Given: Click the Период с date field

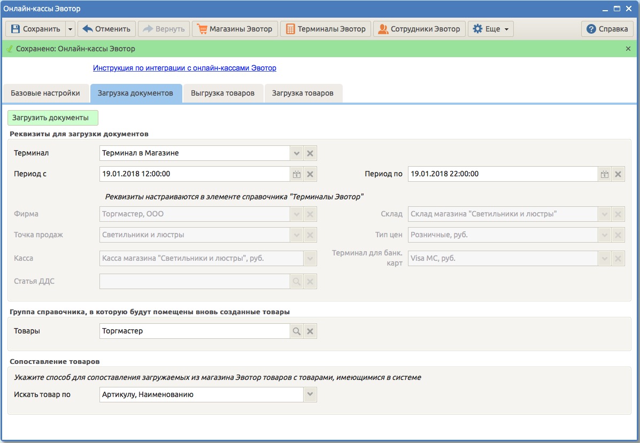Looking at the screenshot, I should (195, 174).
